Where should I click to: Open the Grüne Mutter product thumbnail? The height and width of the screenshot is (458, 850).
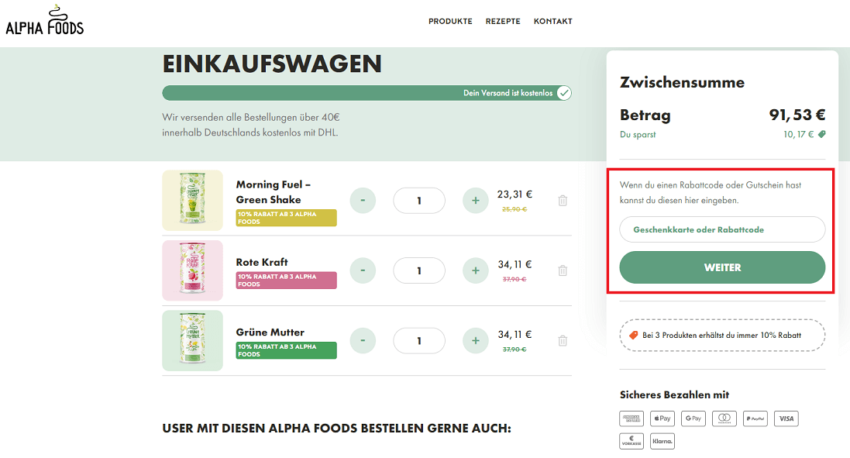(192, 340)
